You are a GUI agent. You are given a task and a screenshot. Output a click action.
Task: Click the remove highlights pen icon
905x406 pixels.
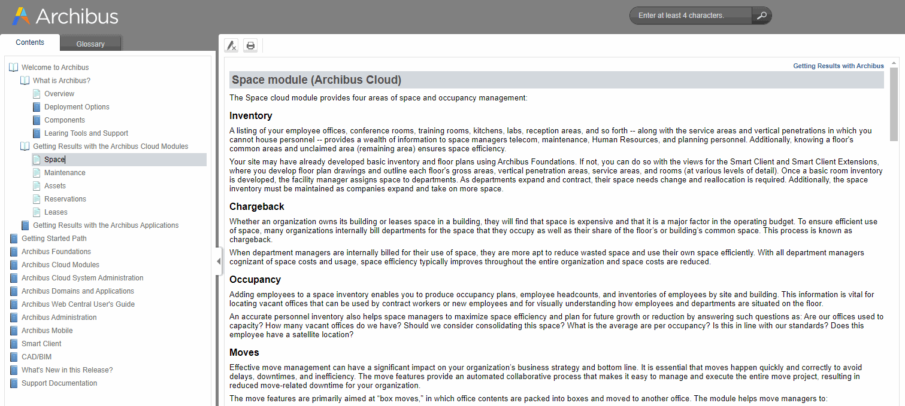coord(231,45)
